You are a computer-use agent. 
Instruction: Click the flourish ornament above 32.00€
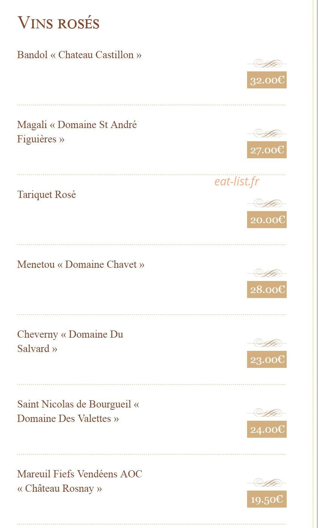[267, 63]
